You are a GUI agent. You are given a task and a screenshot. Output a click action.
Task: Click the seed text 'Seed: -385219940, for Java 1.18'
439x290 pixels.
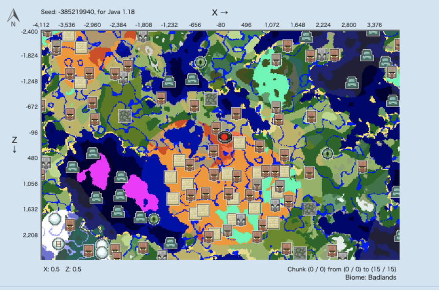click(87, 12)
